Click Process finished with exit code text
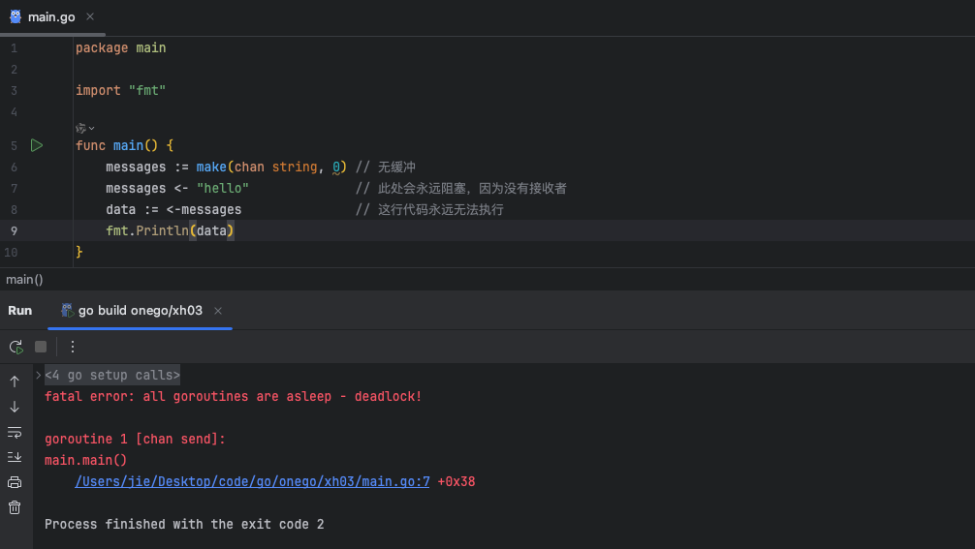975x549 pixels. pyautogui.click(x=184, y=524)
